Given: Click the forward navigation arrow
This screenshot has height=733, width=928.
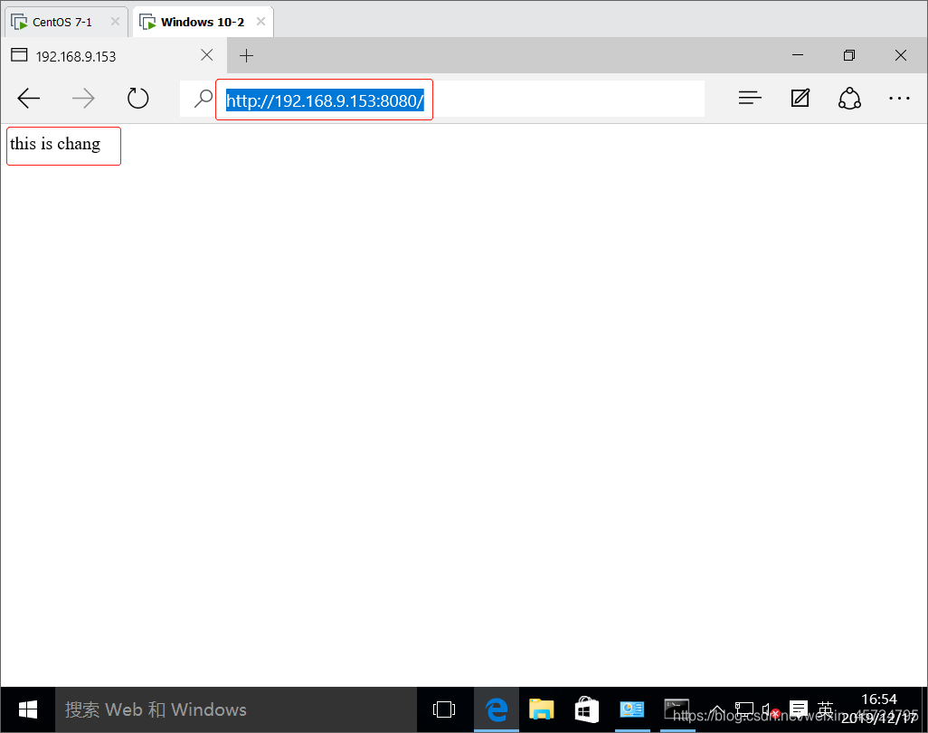Looking at the screenshot, I should click(x=83, y=99).
